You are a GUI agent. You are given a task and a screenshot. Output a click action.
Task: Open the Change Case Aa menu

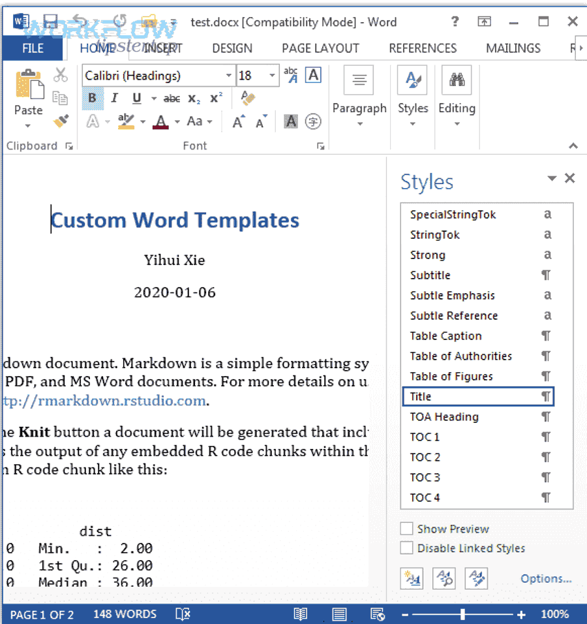199,121
